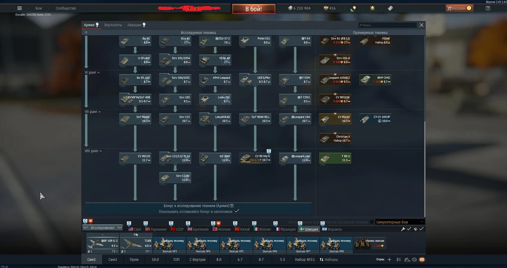Open the Battle Pass icon

point(390,8)
